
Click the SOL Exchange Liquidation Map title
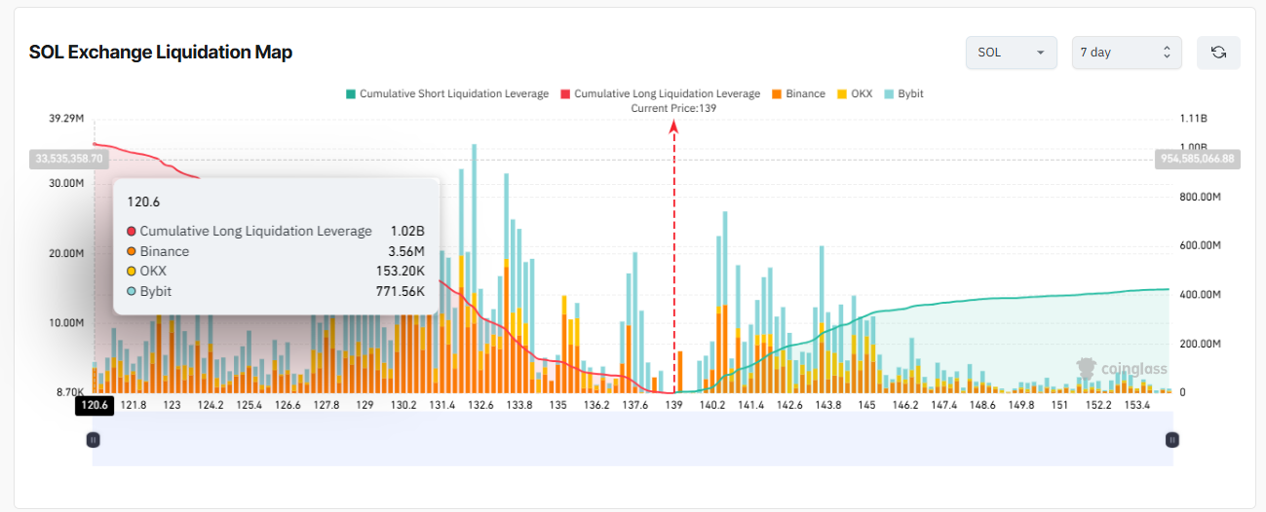pyautogui.click(x=161, y=53)
